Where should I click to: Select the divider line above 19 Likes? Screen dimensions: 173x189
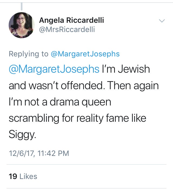tap(86, 164)
